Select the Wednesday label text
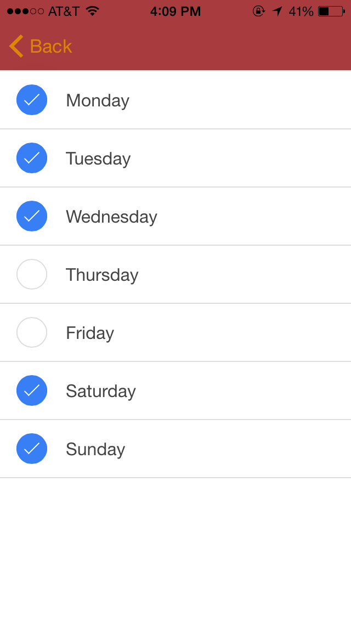 [x=112, y=217]
